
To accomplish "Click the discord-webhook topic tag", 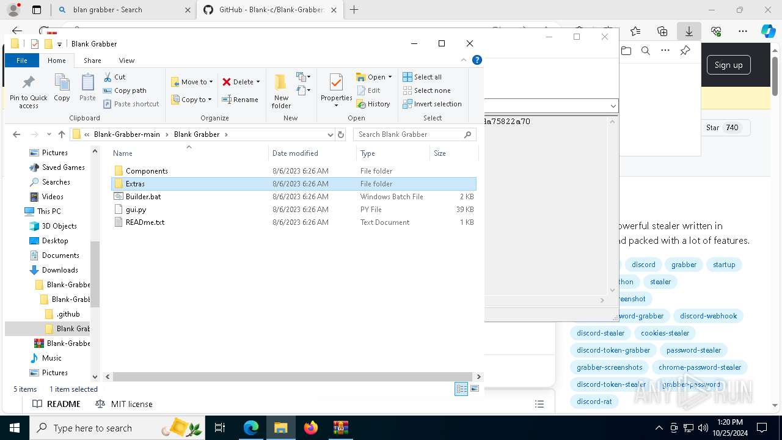I will pos(708,316).
